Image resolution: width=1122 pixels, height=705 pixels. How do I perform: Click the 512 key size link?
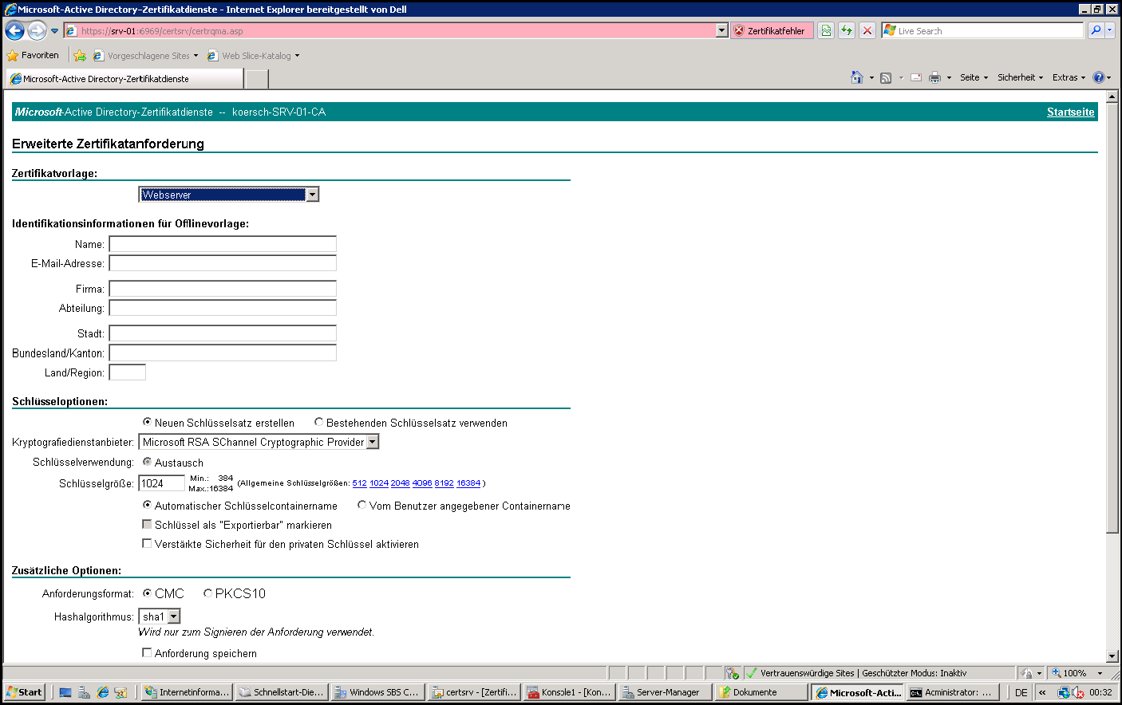(x=359, y=483)
